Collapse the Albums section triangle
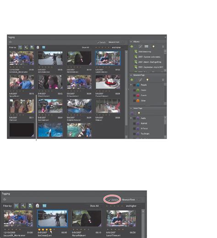Image resolution: width=217 pixels, height=238 pixels. pos(131,42)
